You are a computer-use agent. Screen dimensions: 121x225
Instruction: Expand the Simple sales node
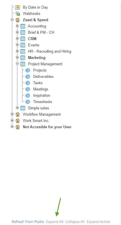17,108
